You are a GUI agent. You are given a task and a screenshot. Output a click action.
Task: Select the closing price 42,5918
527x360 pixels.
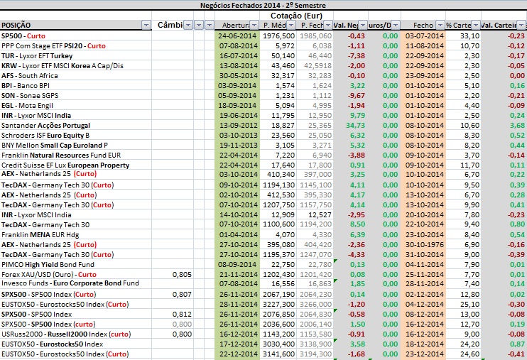315,65
